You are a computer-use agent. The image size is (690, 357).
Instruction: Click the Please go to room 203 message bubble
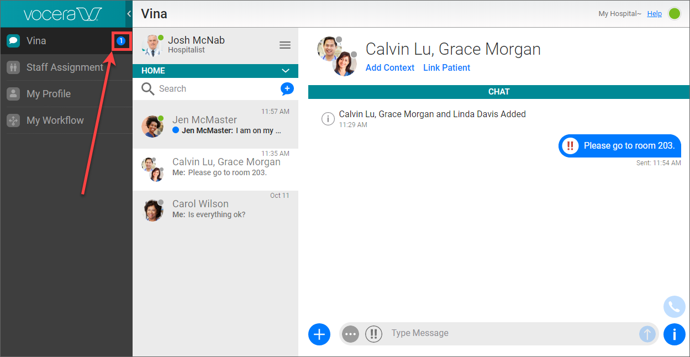[x=619, y=146]
